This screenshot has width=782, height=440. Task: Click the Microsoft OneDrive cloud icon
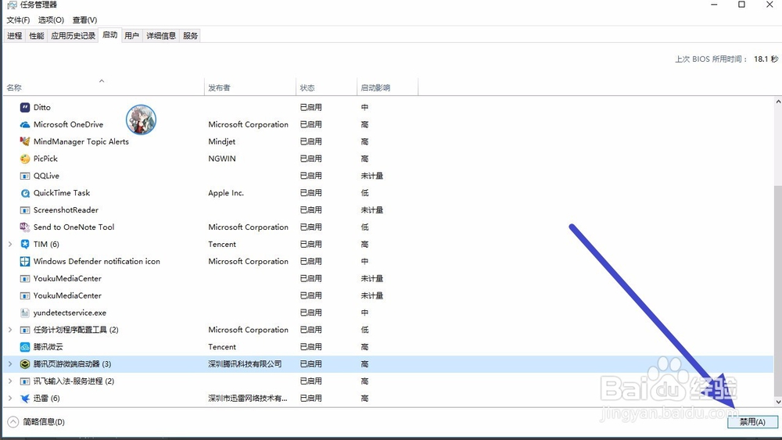click(25, 124)
